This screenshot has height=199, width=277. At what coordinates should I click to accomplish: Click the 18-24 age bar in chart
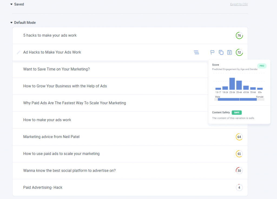225,88
